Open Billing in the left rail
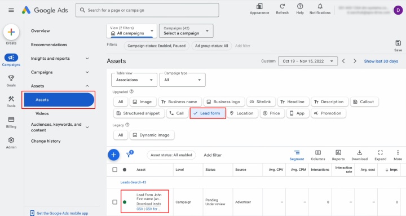Screen dimensions: 406x216 pyautogui.click(x=11, y=122)
